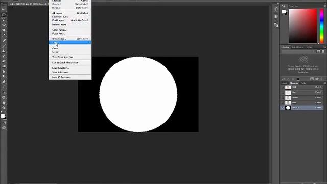
Task: Select the Ellipse shape tool
Action: coord(4,97)
